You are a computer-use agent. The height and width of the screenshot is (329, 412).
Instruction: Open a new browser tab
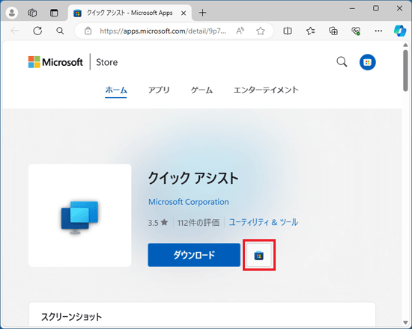[202, 13]
